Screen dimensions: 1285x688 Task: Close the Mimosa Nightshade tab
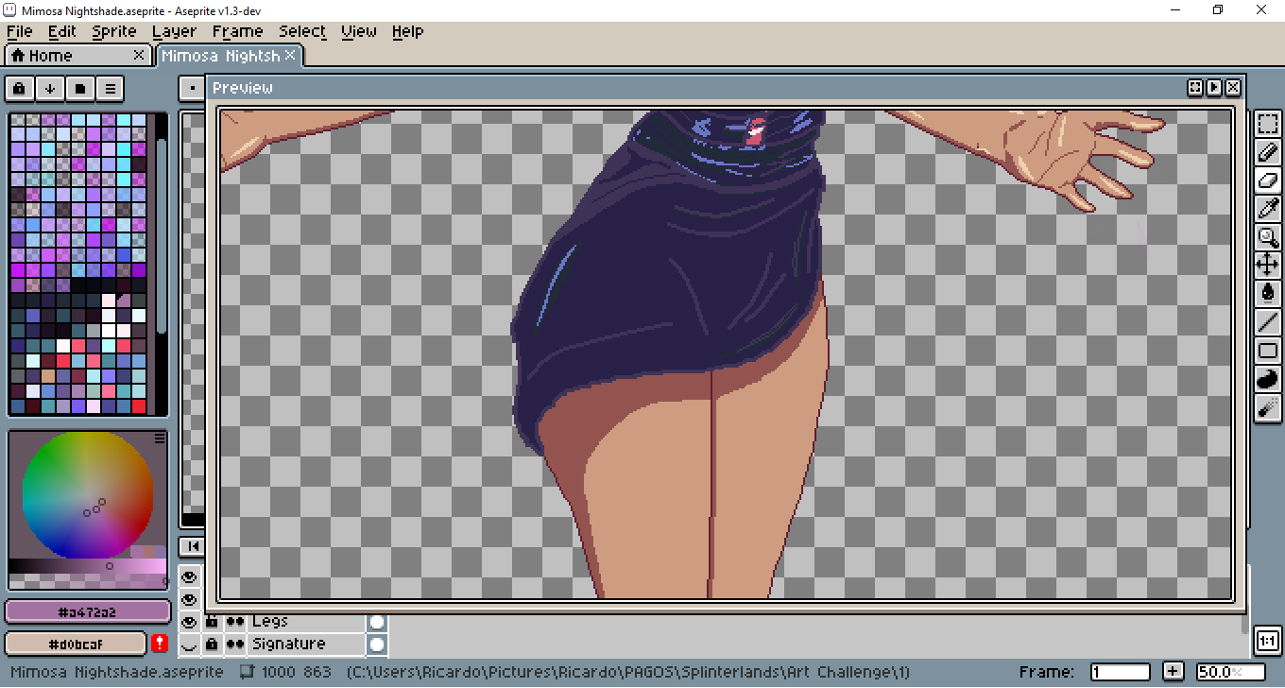click(x=290, y=56)
